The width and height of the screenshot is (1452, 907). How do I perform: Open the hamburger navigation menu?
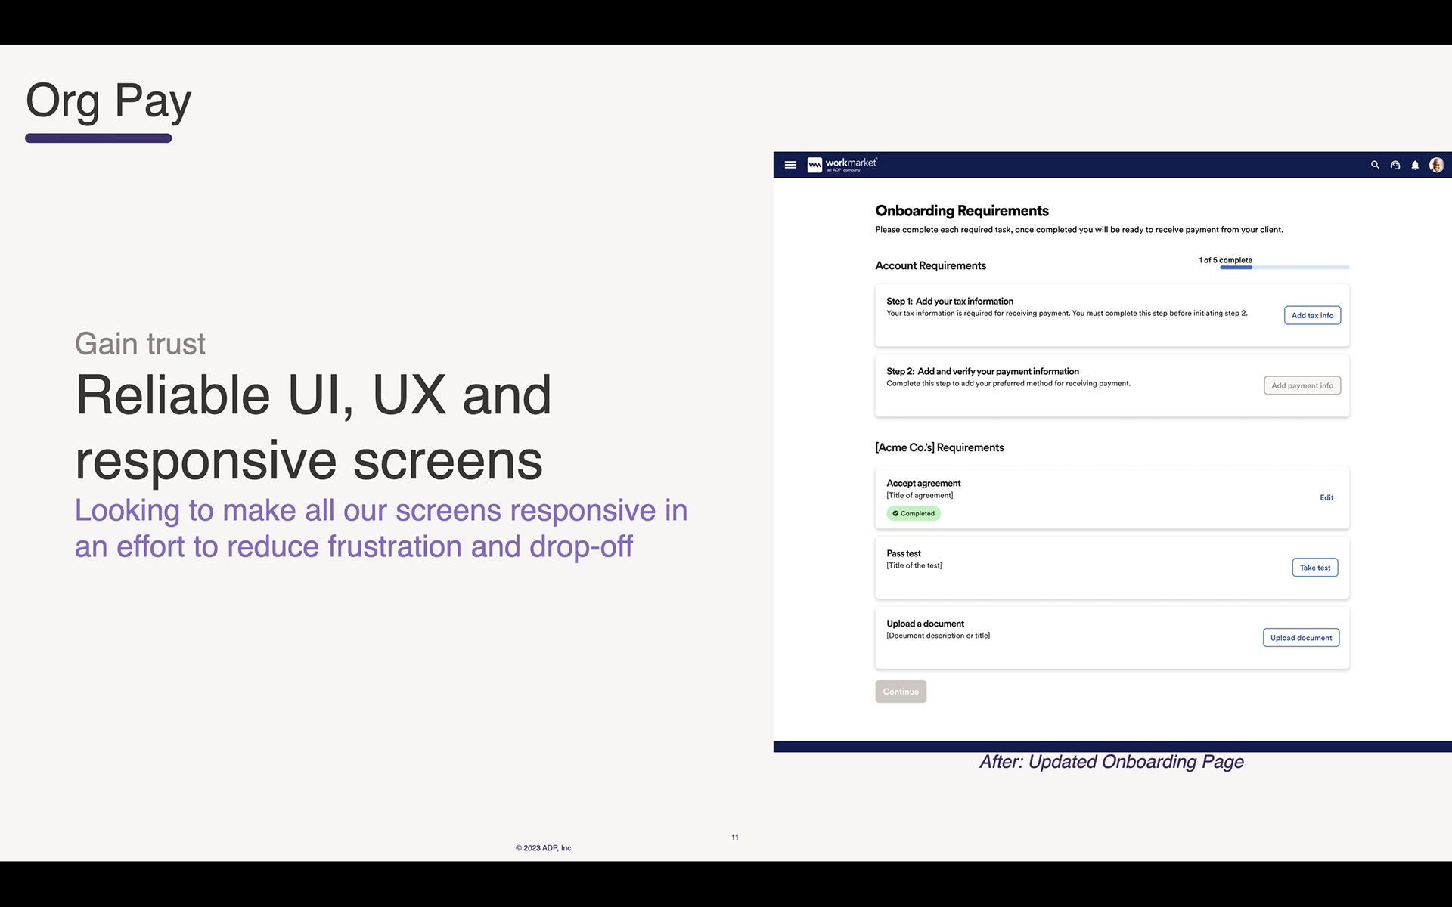click(790, 165)
